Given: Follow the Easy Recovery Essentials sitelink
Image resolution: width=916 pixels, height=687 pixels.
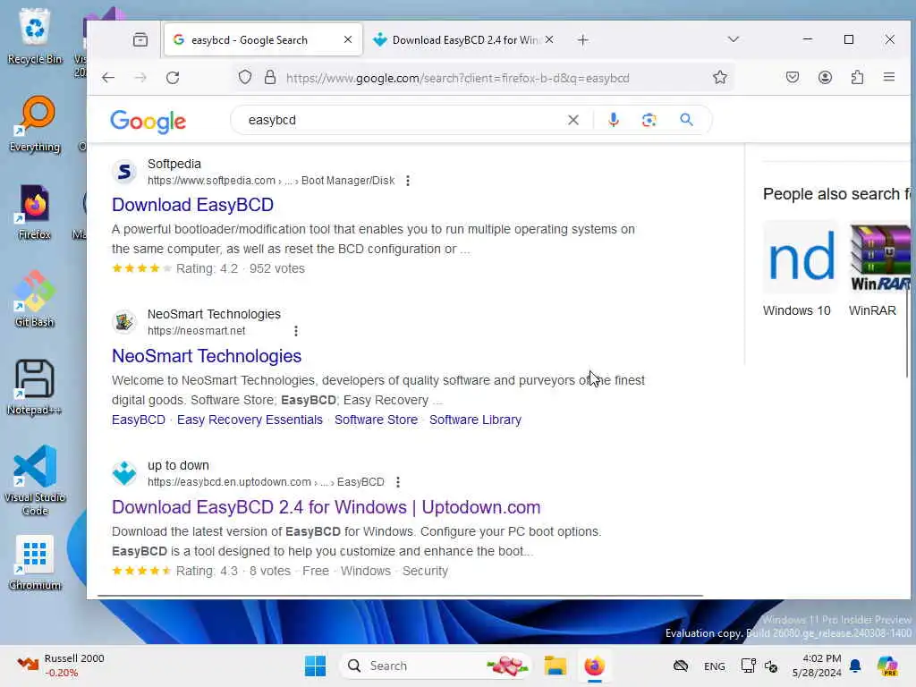Looking at the screenshot, I should tap(250, 420).
